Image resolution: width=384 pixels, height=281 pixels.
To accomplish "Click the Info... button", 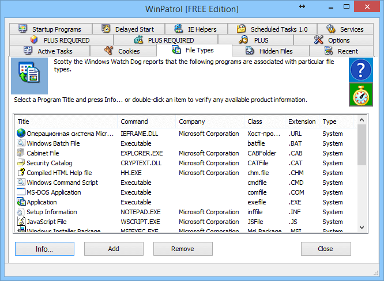I will pyautogui.click(x=44, y=249).
